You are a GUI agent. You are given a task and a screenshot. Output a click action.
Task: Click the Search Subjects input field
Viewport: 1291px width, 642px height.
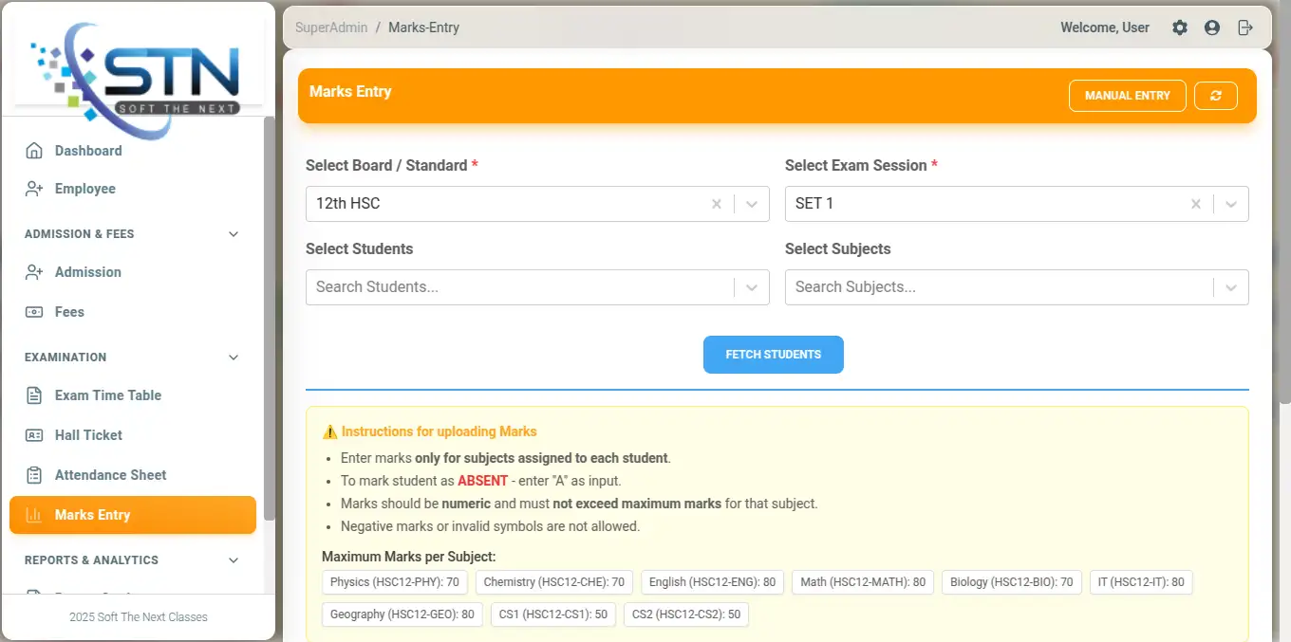point(997,287)
